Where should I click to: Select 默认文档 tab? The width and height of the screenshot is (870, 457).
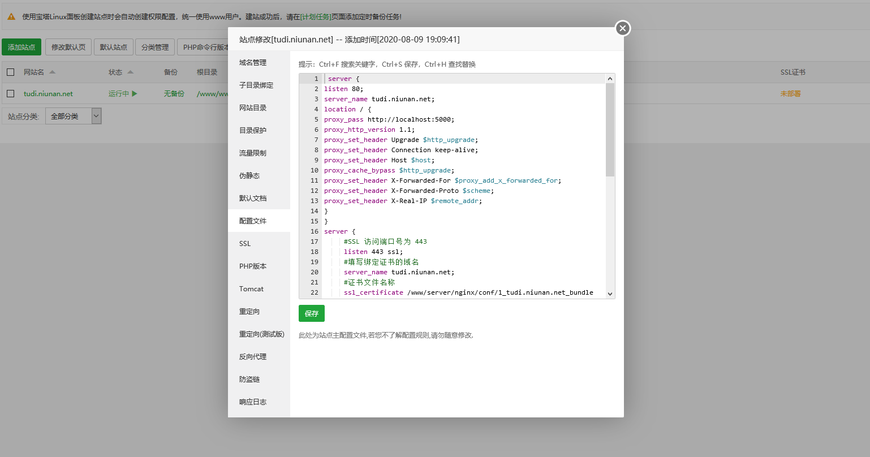pyautogui.click(x=259, y=199)
